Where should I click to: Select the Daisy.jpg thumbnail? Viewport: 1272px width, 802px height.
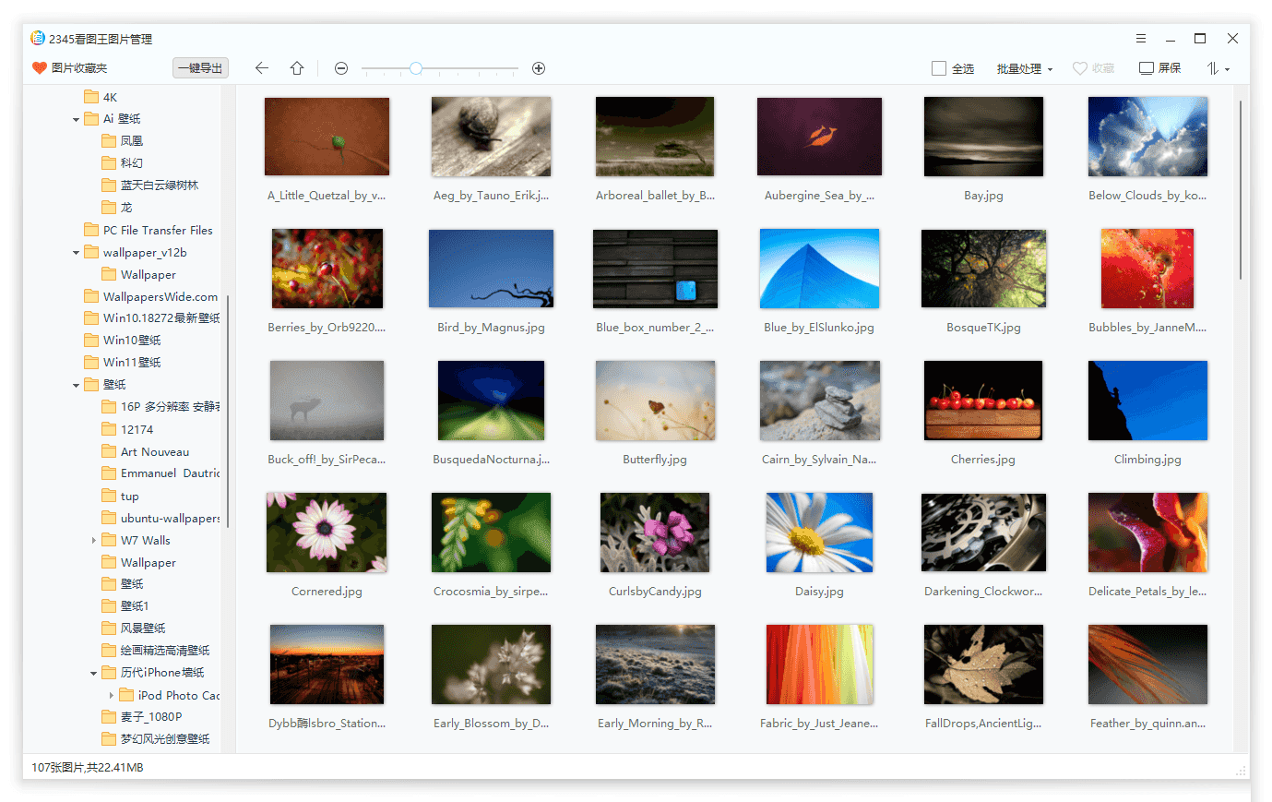point(819,533)
